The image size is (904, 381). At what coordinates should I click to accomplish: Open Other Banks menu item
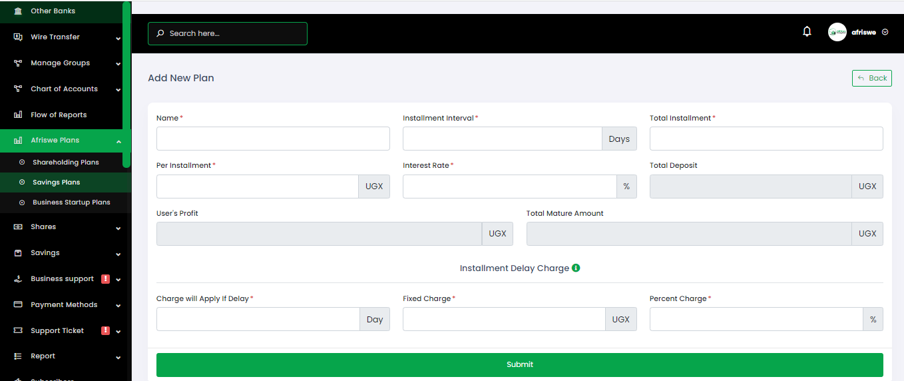click(61, 11)
